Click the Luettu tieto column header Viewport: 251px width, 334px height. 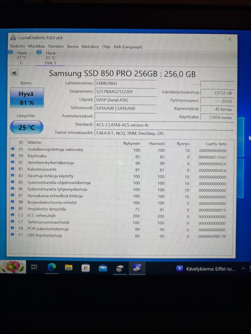pos(216,144)
